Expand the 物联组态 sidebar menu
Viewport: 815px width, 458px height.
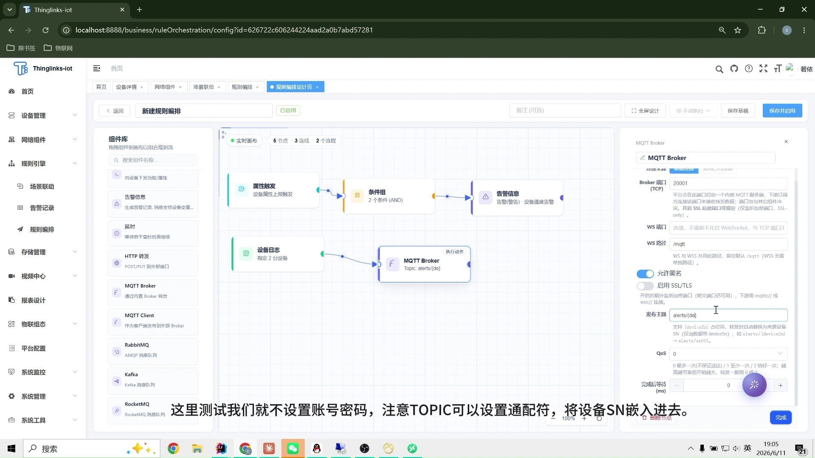point(43,324)
